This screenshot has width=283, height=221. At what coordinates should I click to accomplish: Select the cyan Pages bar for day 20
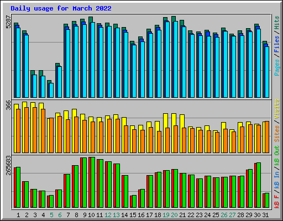(176, 59)
